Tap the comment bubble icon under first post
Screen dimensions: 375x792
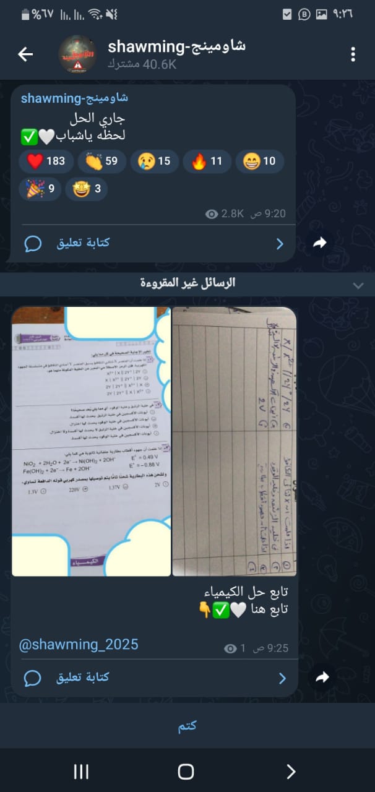click(33, 244)
